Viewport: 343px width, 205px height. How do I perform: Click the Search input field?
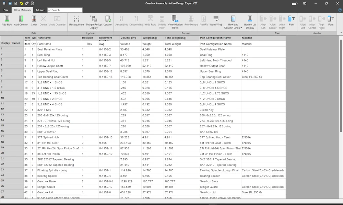pyautogui.click(x=65, y=10)
